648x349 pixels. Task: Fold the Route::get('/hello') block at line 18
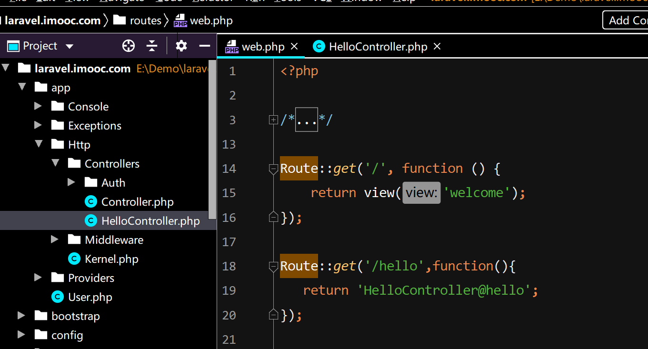273,267
